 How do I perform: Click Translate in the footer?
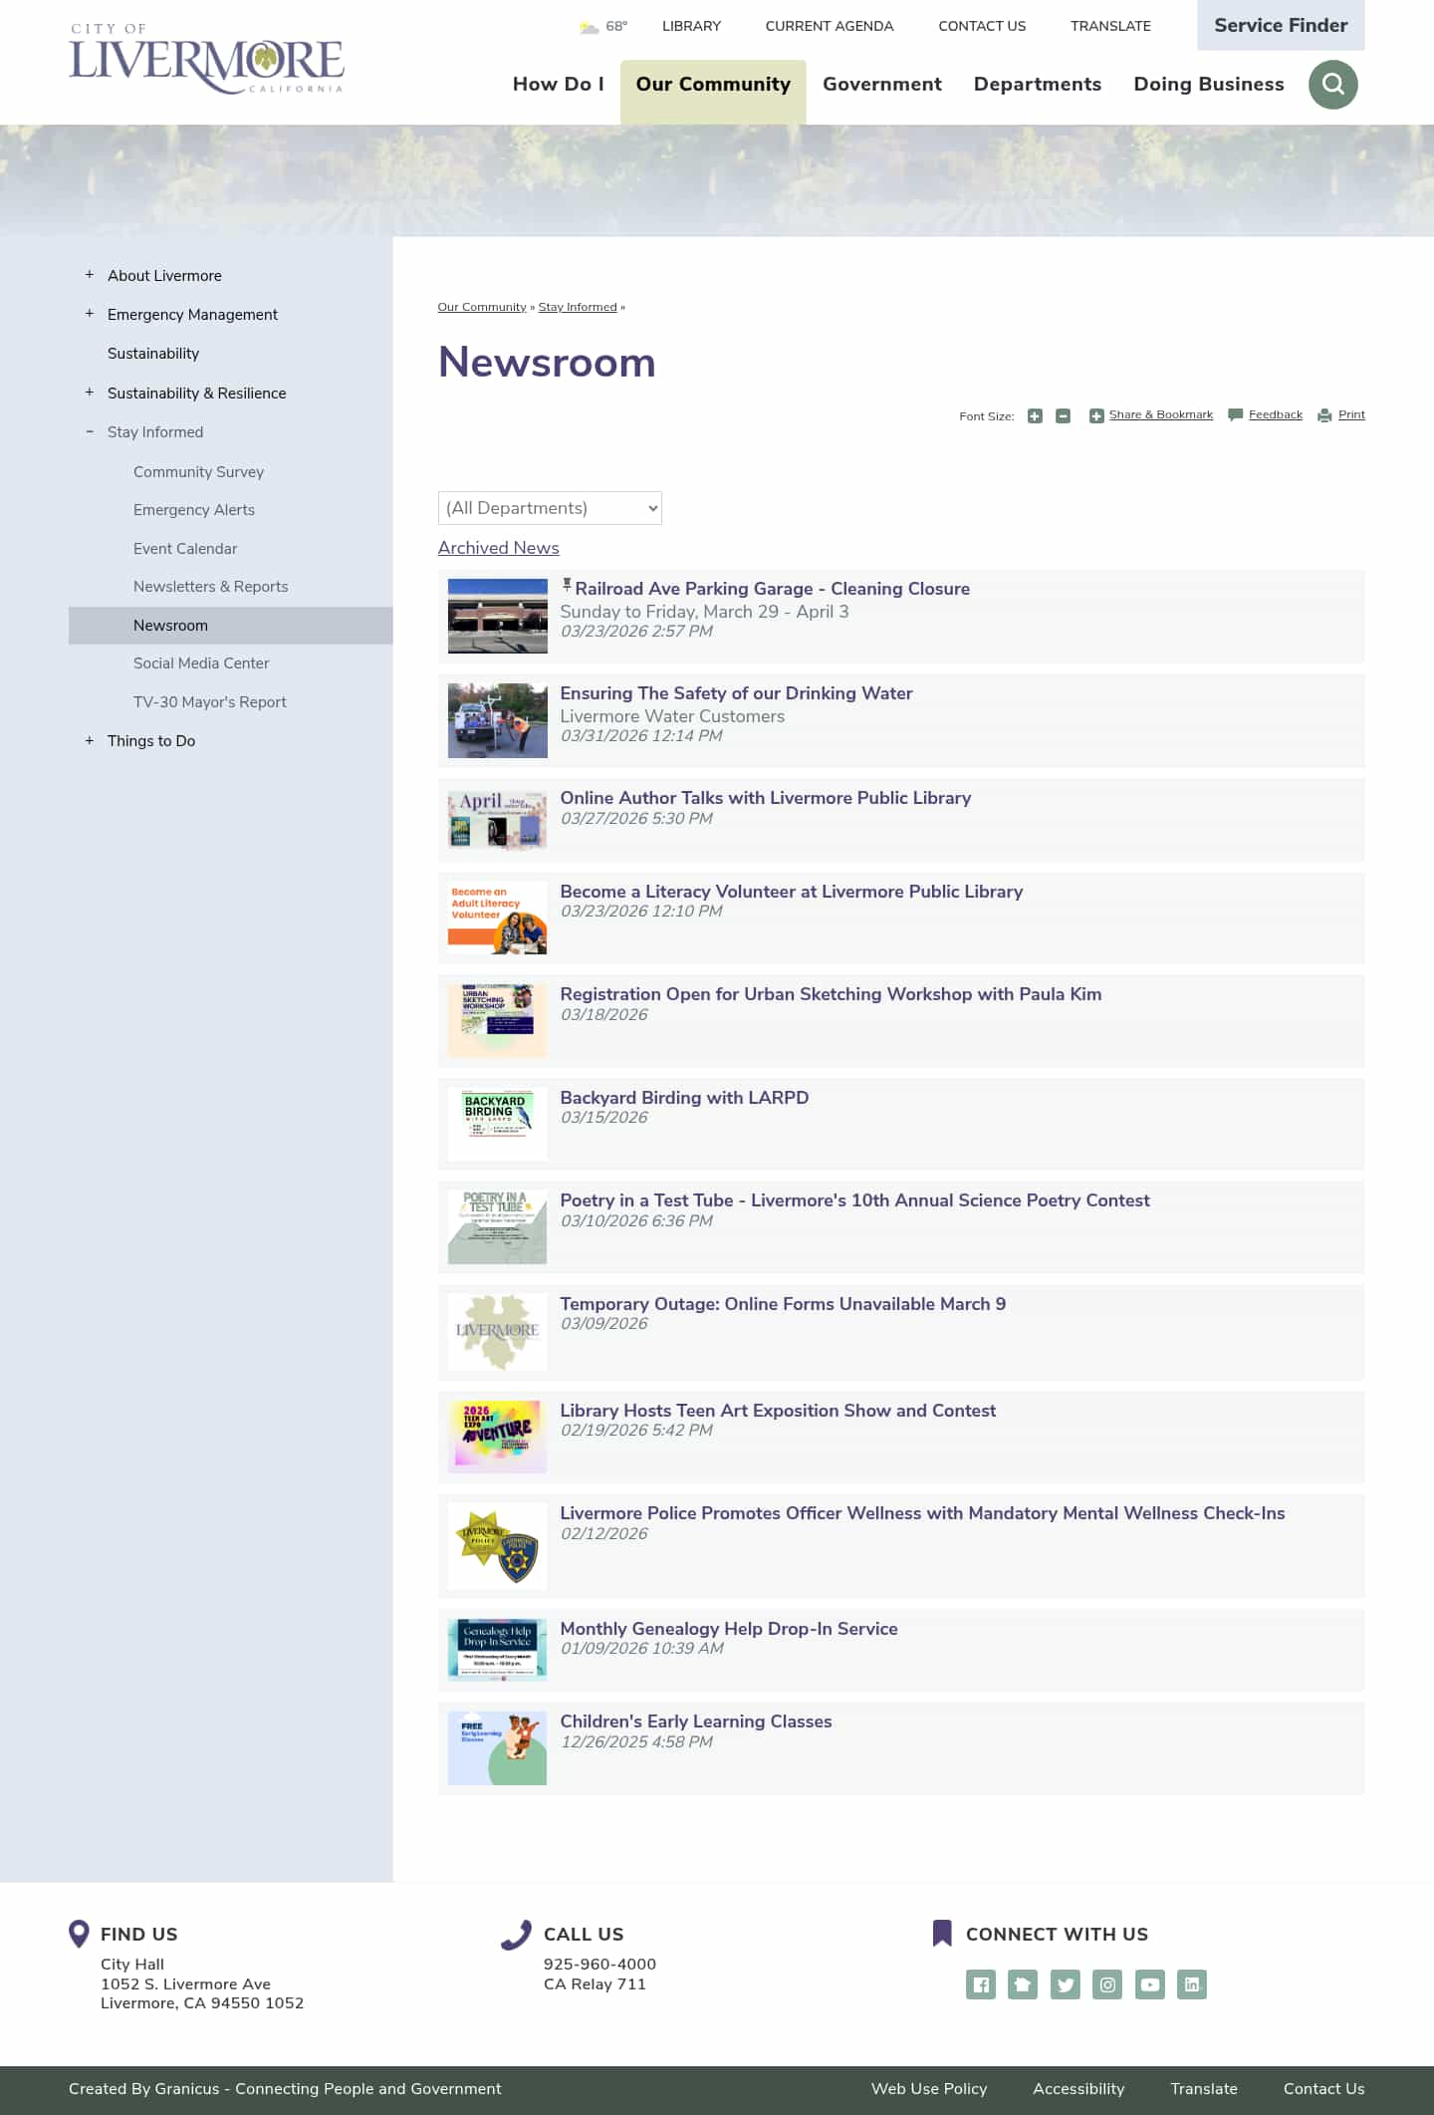coord(1204,2089)
